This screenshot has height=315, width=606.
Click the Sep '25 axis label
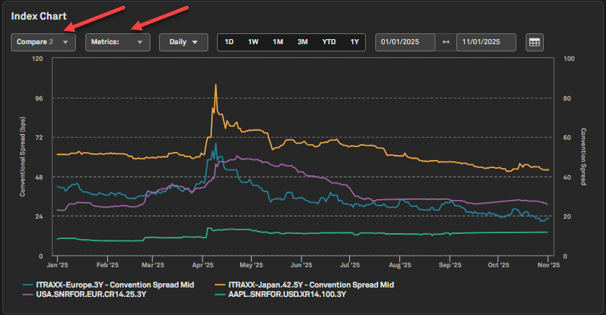pos(450,265)
